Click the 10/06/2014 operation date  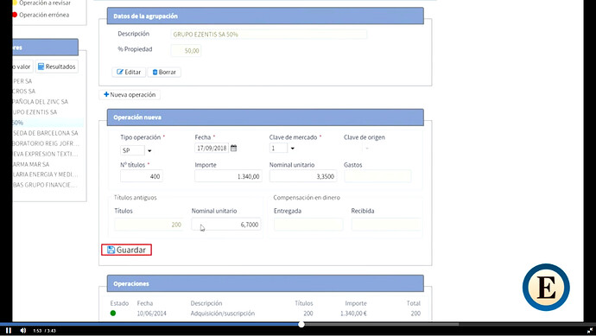pyautogui.click(x=151, y=314)
